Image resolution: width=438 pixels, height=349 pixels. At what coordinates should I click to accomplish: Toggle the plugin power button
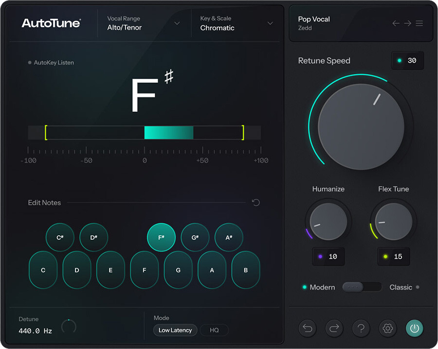coord(414,328)
